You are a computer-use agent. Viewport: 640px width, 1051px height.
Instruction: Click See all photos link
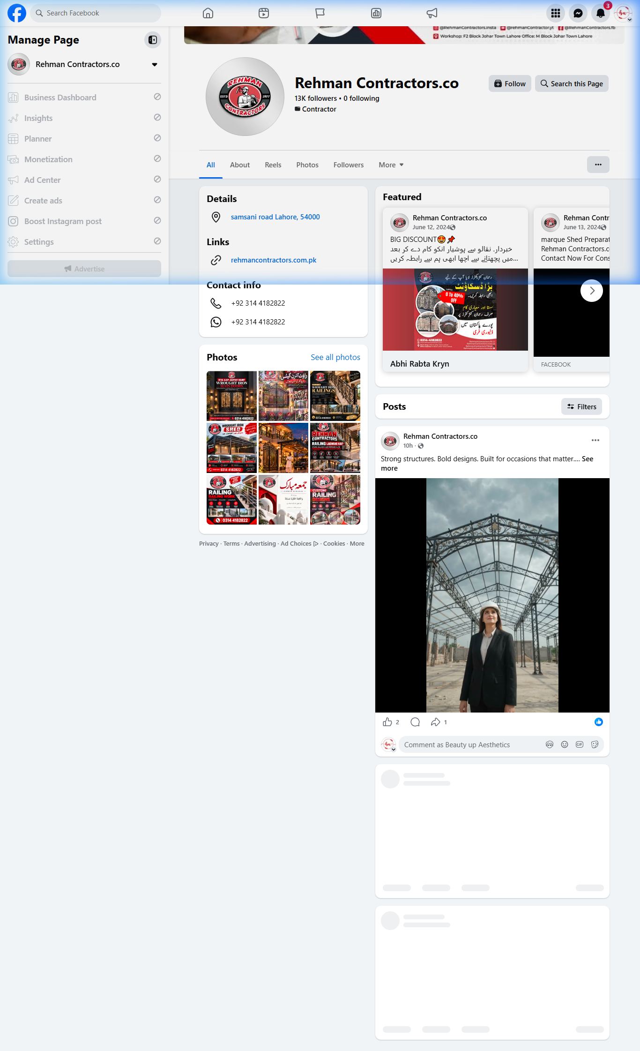tap(335, 357)
